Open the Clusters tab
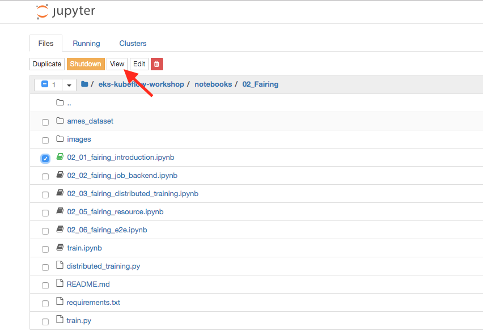483x331 pixels. click(133, 44)
